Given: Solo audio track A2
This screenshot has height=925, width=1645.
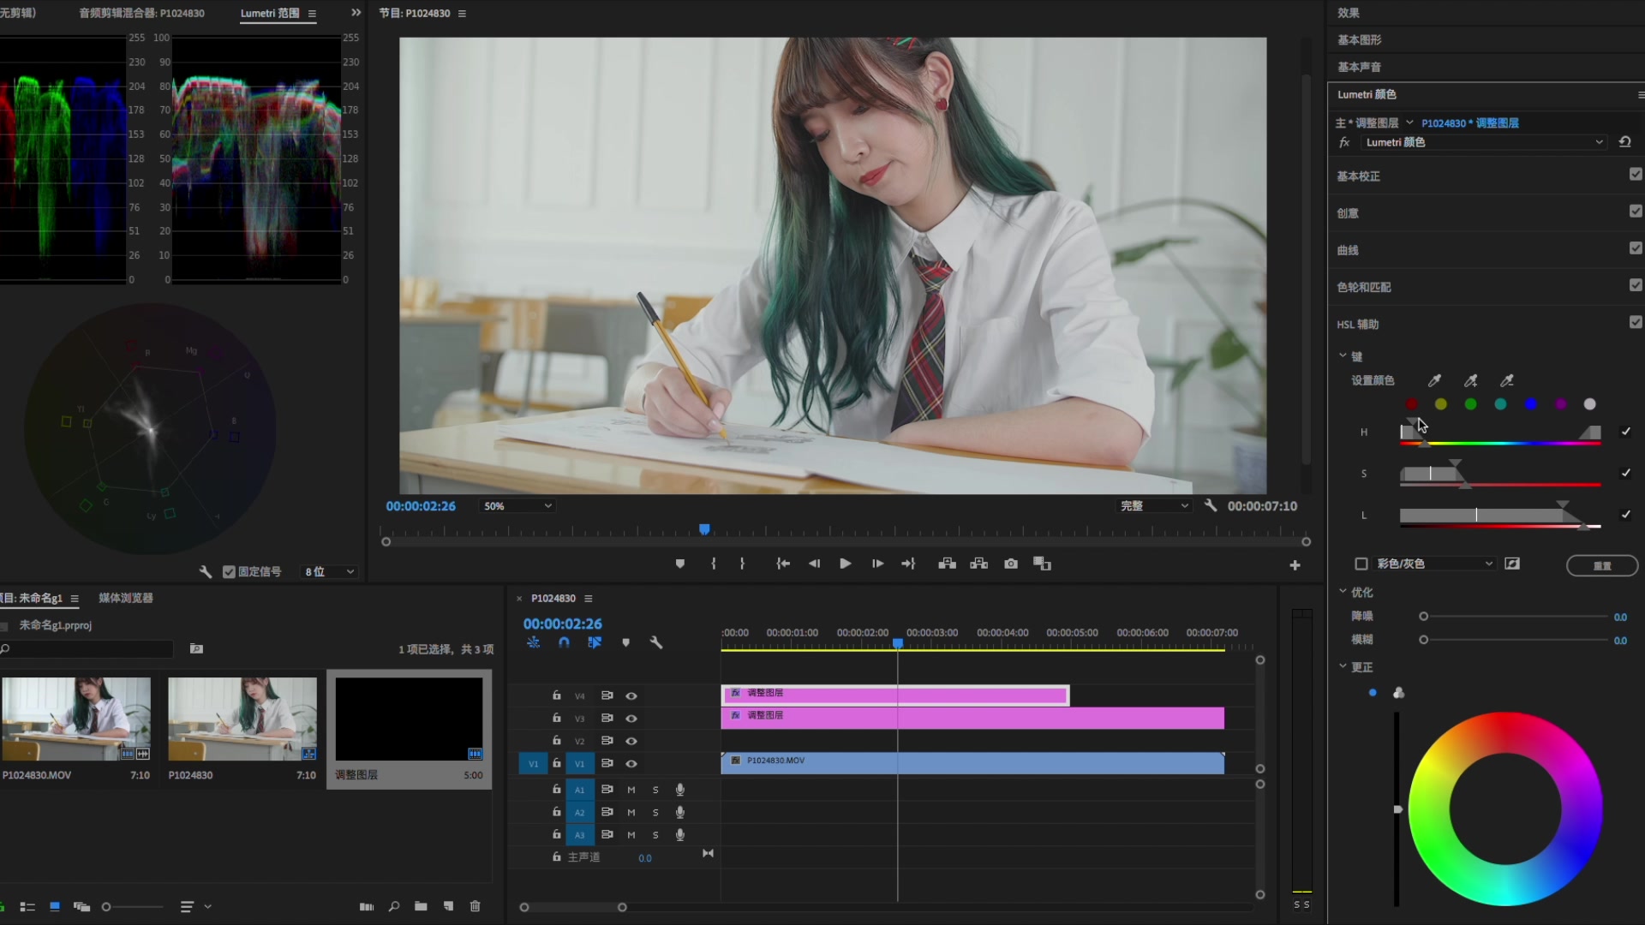Looking at the screenshot, I should [x=655, y=812].
